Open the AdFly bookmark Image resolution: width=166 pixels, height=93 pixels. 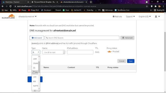coord(13,10)
